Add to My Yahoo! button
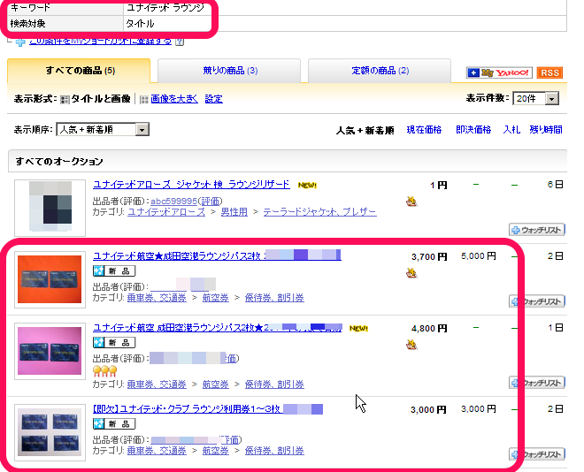 click(x=499, y=72)
